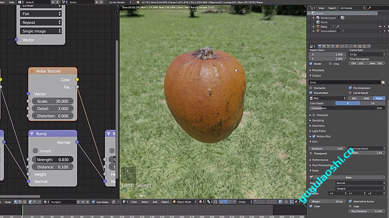This screenshot has width=389, height=218.
Task: Open the Render properties tab (camera icon)
Action: pyautogui.click(x=319, y=46)
